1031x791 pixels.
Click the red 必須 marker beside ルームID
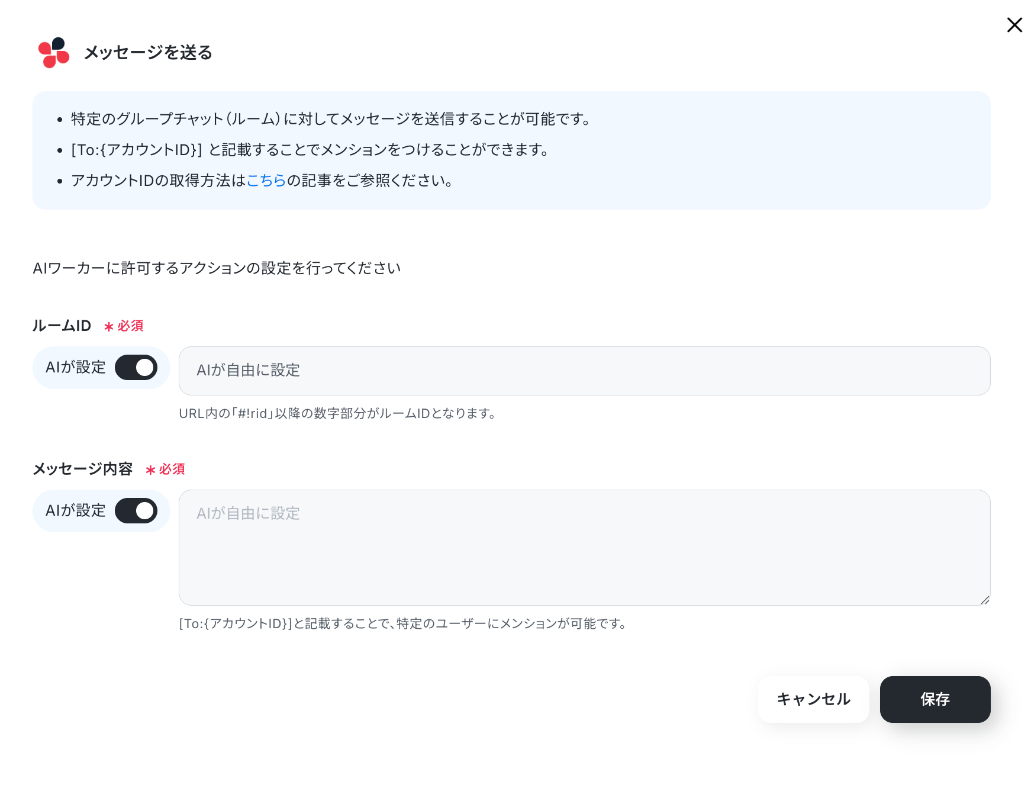click(124, 326)
